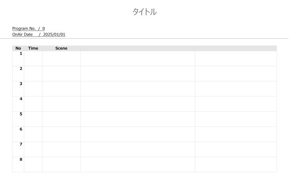Select the Scene cell in row 2
The width and height of the screenshot is (289, 179).
point(62,74)
